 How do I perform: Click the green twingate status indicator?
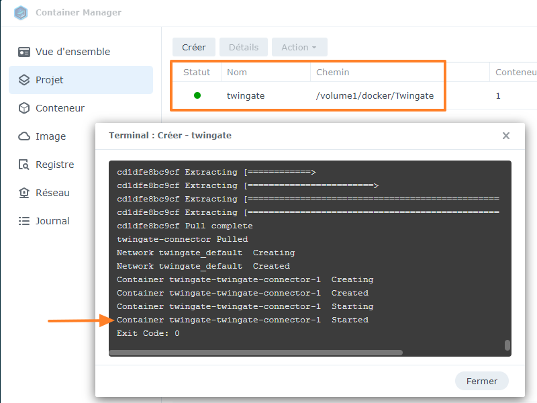197,95
